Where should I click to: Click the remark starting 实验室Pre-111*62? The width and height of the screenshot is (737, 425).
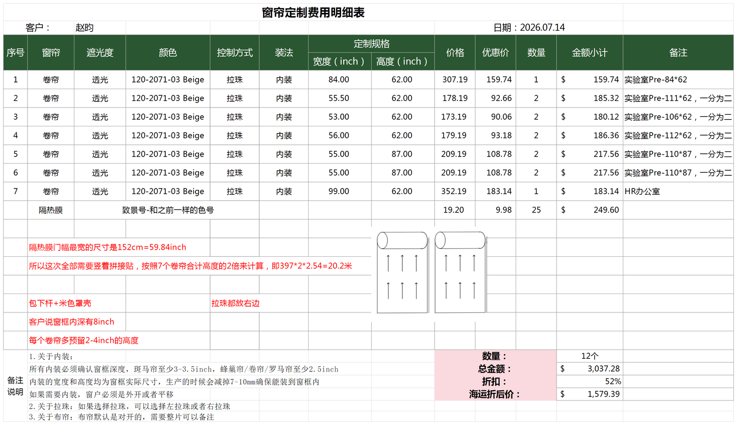point(678,98)
